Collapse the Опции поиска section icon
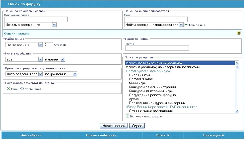 (239, 33)
